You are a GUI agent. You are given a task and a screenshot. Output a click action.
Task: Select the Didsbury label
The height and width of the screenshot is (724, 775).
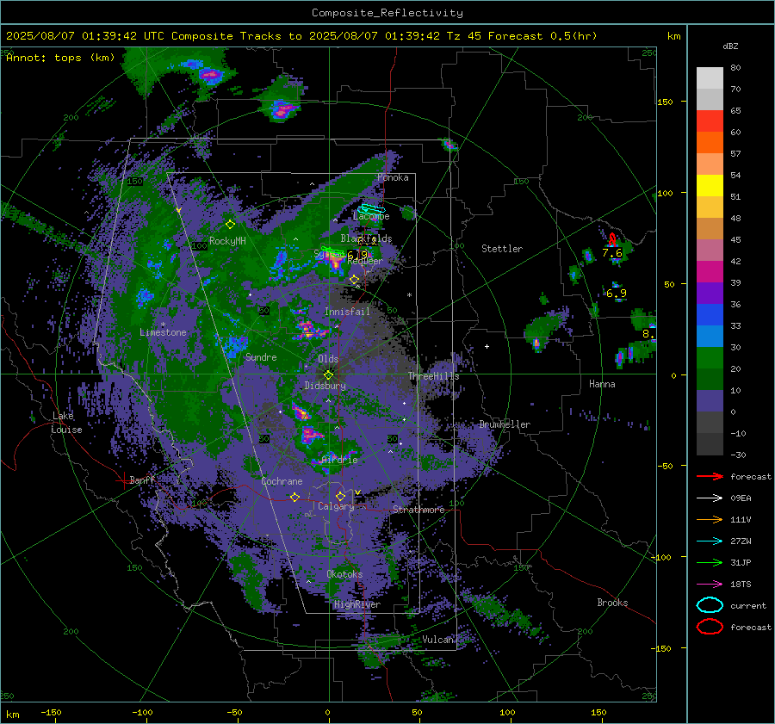tap(325, 386)
